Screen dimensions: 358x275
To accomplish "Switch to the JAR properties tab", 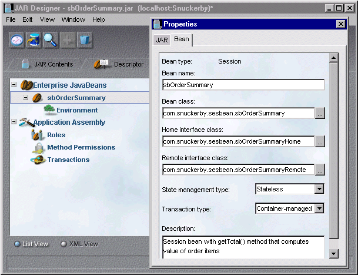I will [x=162, y=40].
